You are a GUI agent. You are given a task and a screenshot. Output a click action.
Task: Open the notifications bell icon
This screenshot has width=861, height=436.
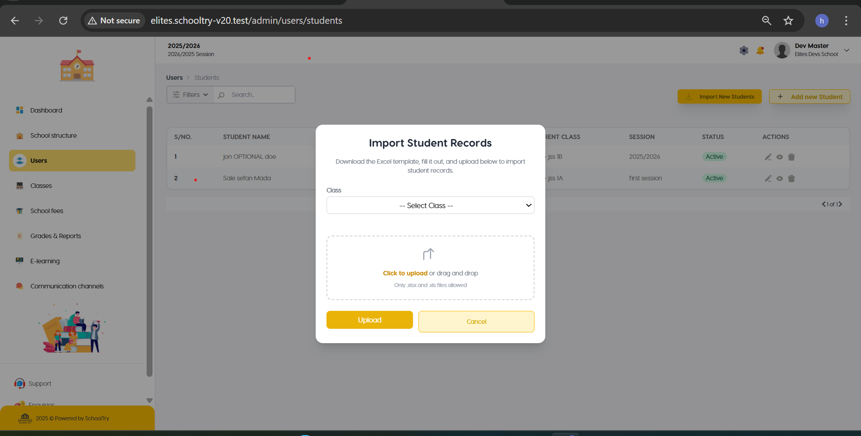(760, 50)
